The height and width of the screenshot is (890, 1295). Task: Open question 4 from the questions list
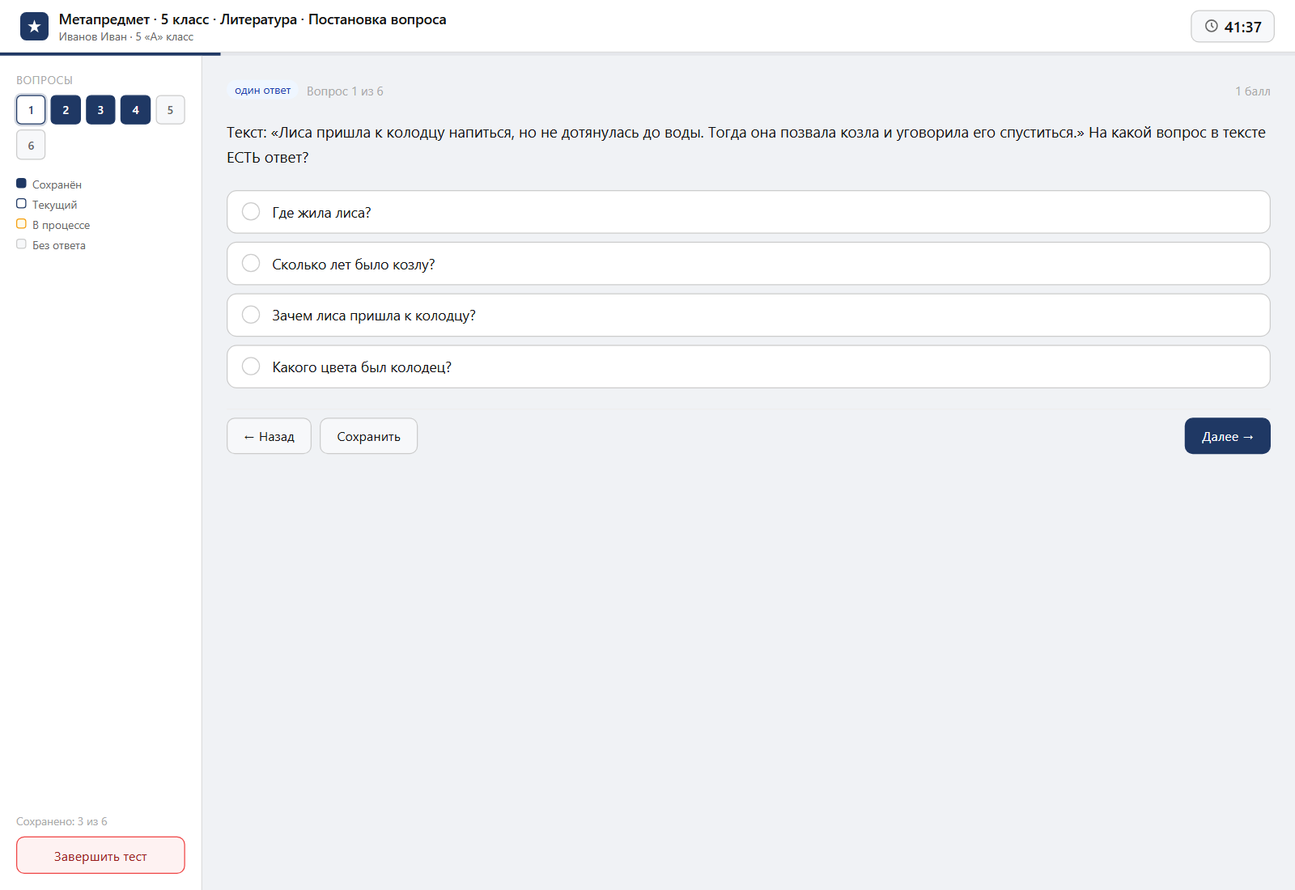[135, 110]
